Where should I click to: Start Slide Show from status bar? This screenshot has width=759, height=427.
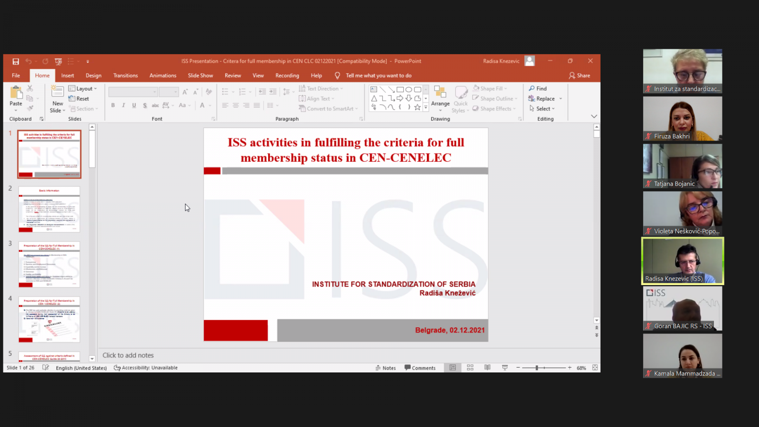click(505, 368)
